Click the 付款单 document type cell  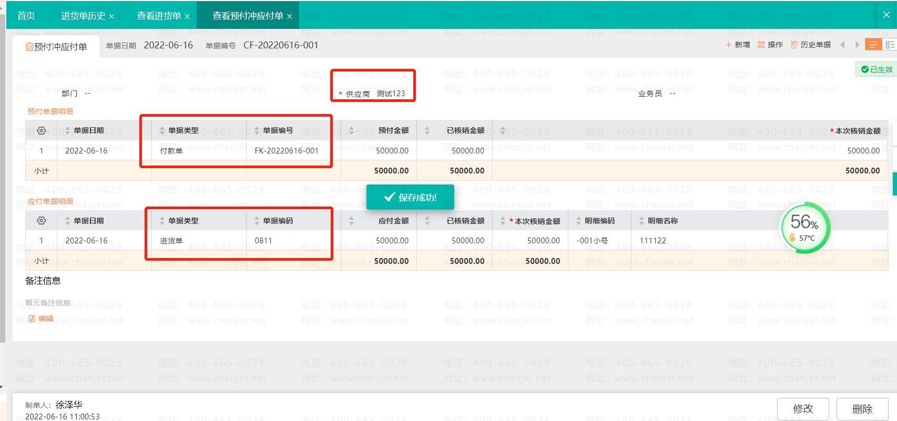coord(171,151)
